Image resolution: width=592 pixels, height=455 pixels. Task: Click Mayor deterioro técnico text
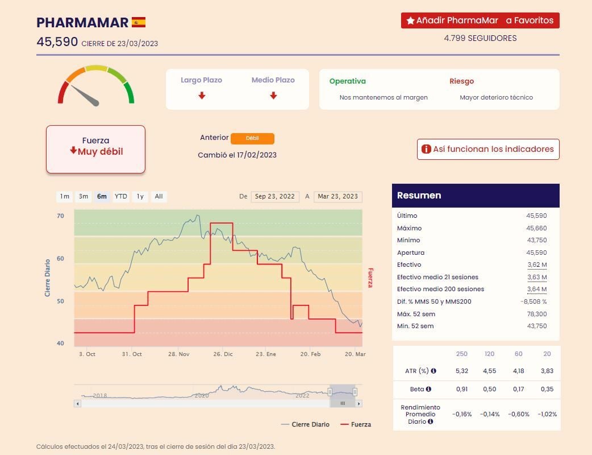point(497,97)
